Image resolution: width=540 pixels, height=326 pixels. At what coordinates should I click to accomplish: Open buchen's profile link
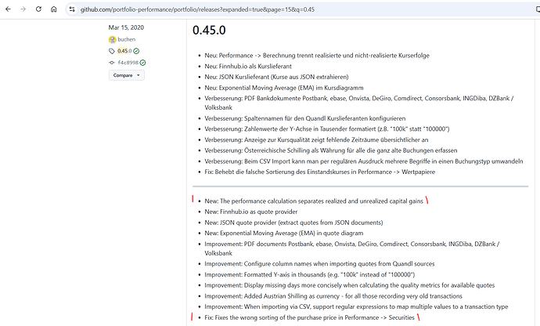click(x=128, y=38)
